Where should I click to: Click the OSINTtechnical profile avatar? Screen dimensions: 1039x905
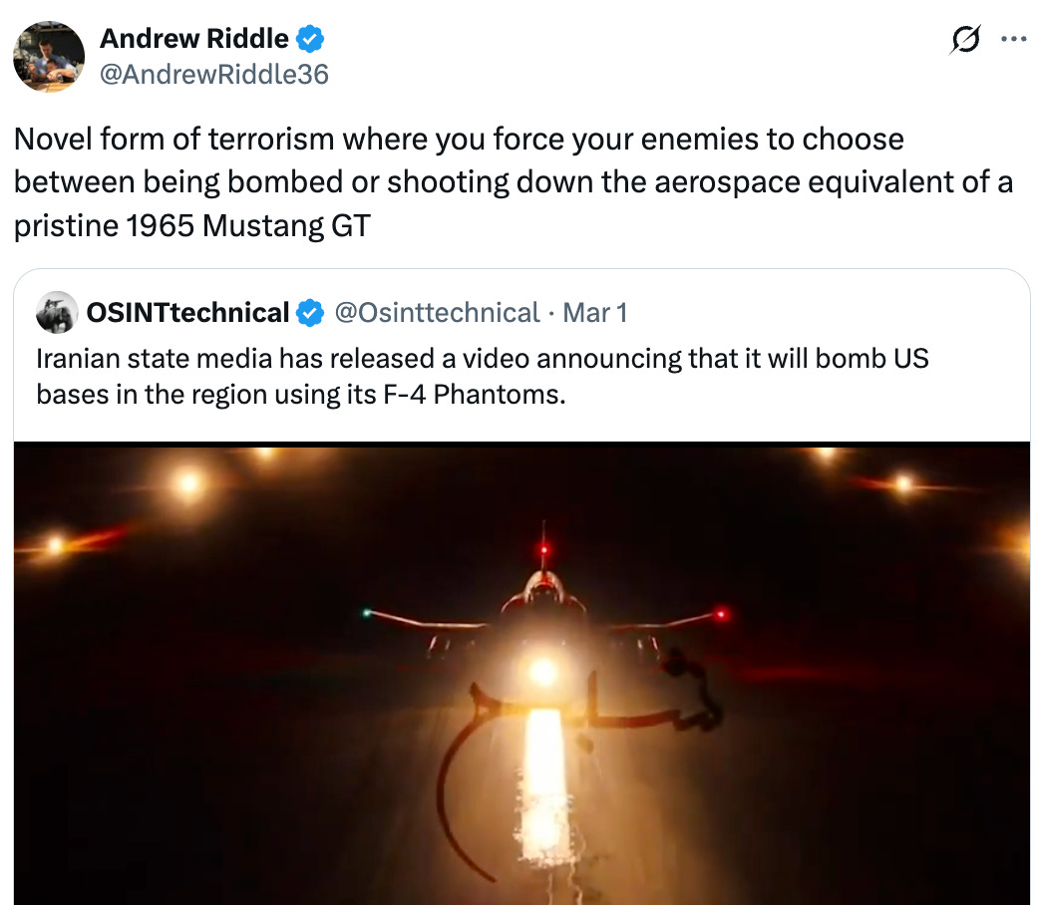pos(57,313)
